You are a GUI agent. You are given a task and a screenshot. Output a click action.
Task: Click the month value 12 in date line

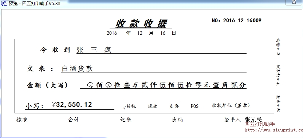coord(140,33)
